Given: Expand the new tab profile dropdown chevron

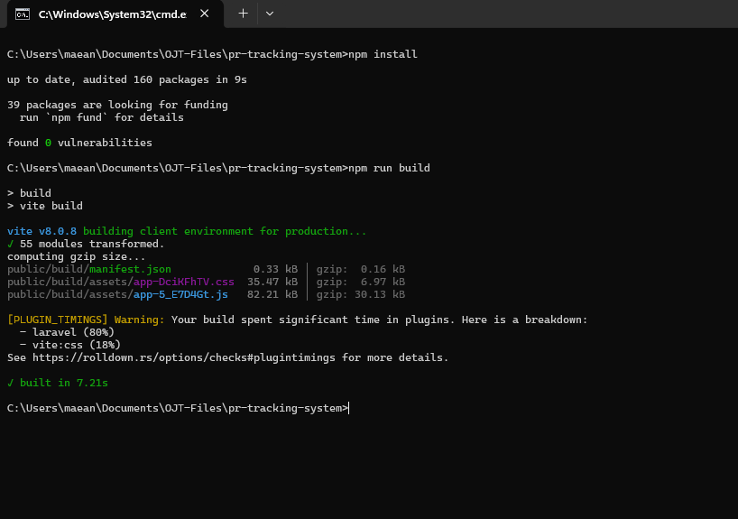Looking at the screenshot, I should pos(270,14).
